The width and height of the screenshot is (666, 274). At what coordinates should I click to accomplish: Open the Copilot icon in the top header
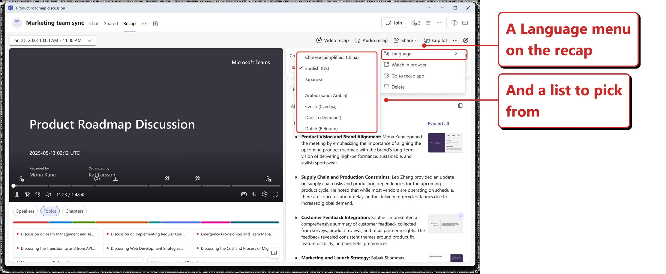454,23
